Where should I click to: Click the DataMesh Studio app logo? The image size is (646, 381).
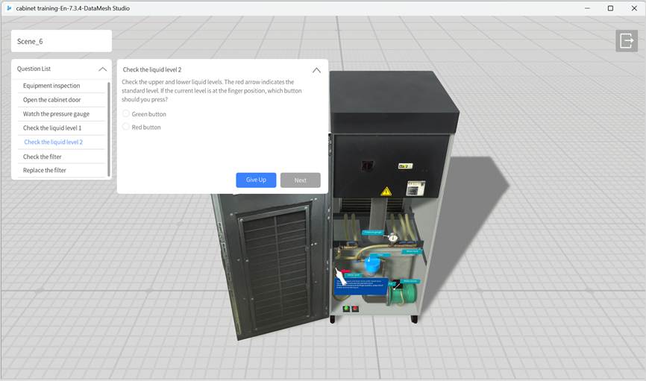(x=8, y=8)
